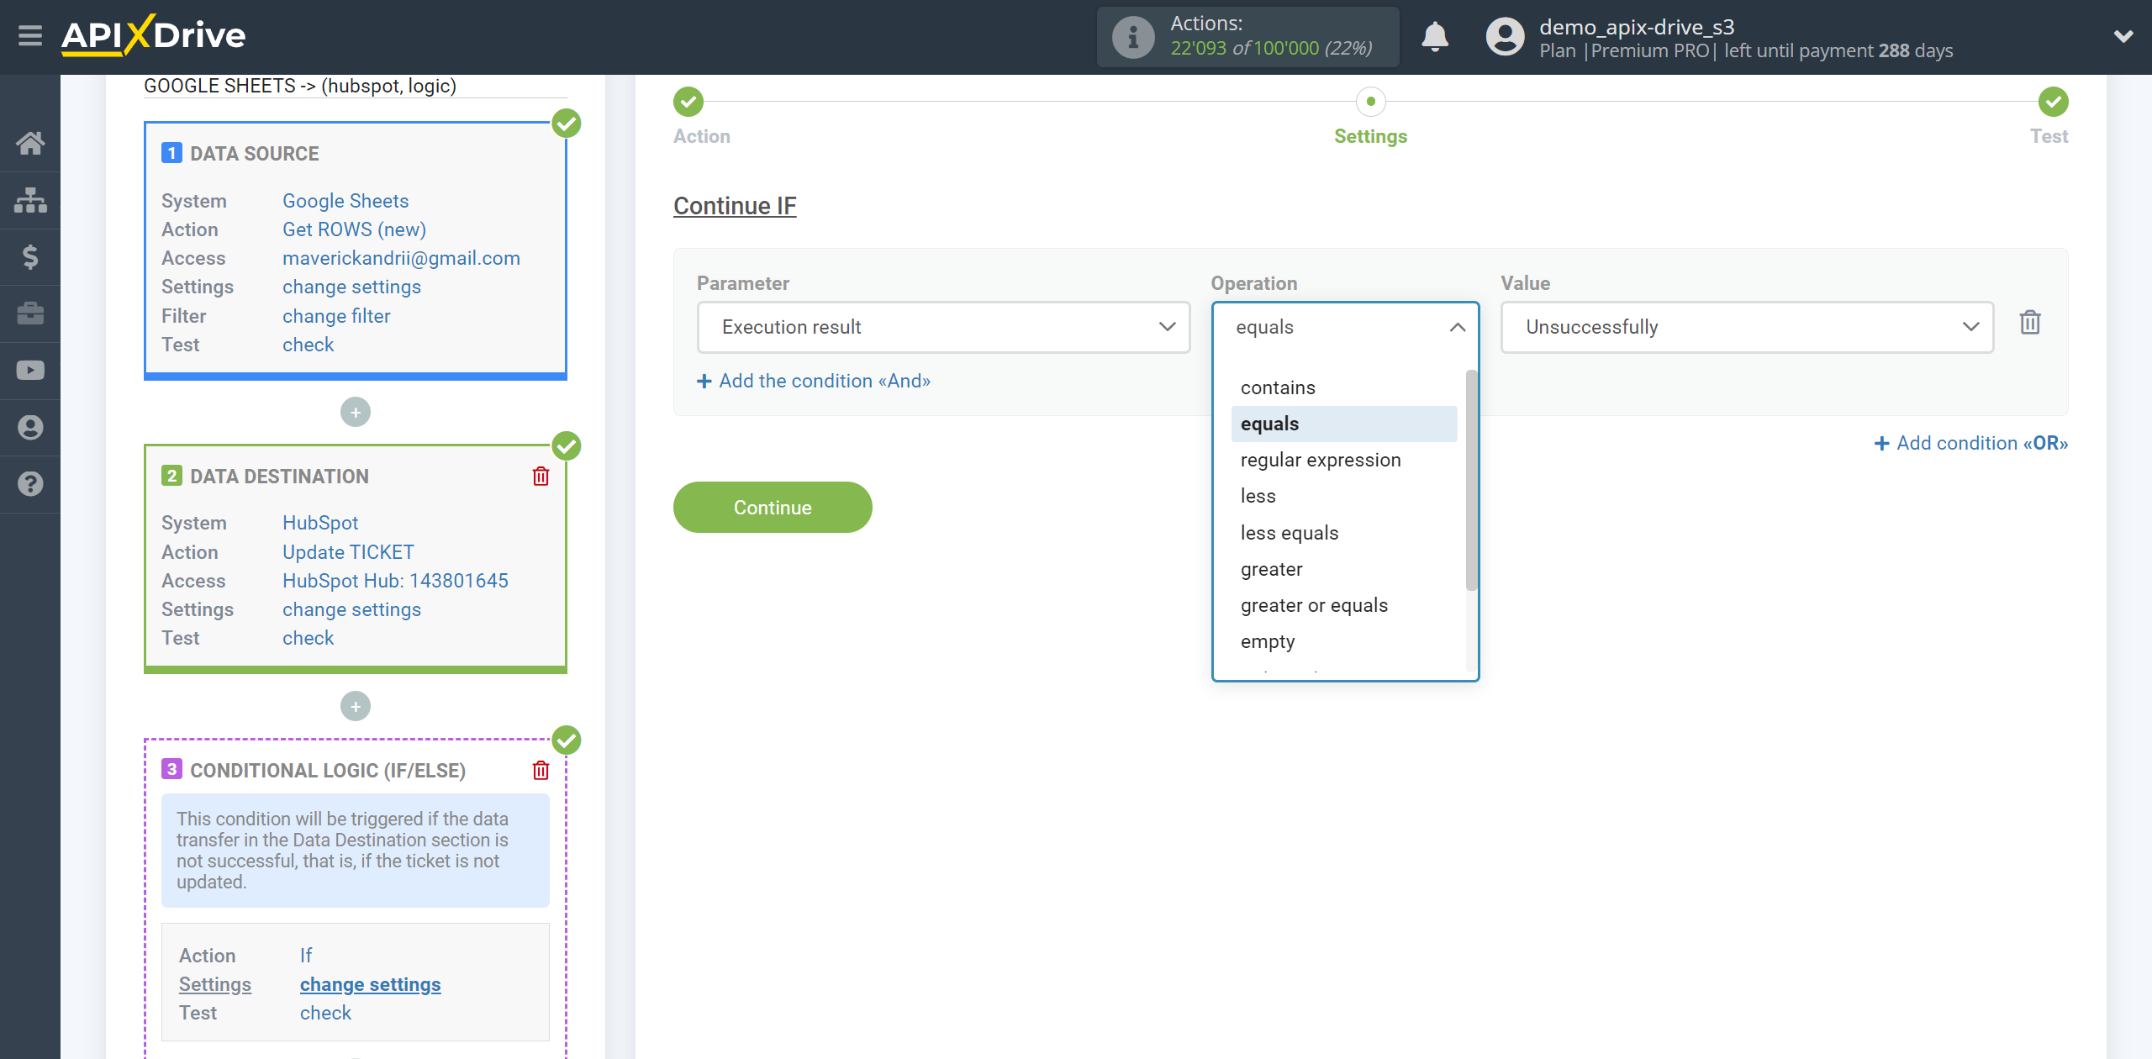Screen dimensions: 2152x1059
Task: Click '+ Add the condition «And»' link
Action: coord(815,382)
